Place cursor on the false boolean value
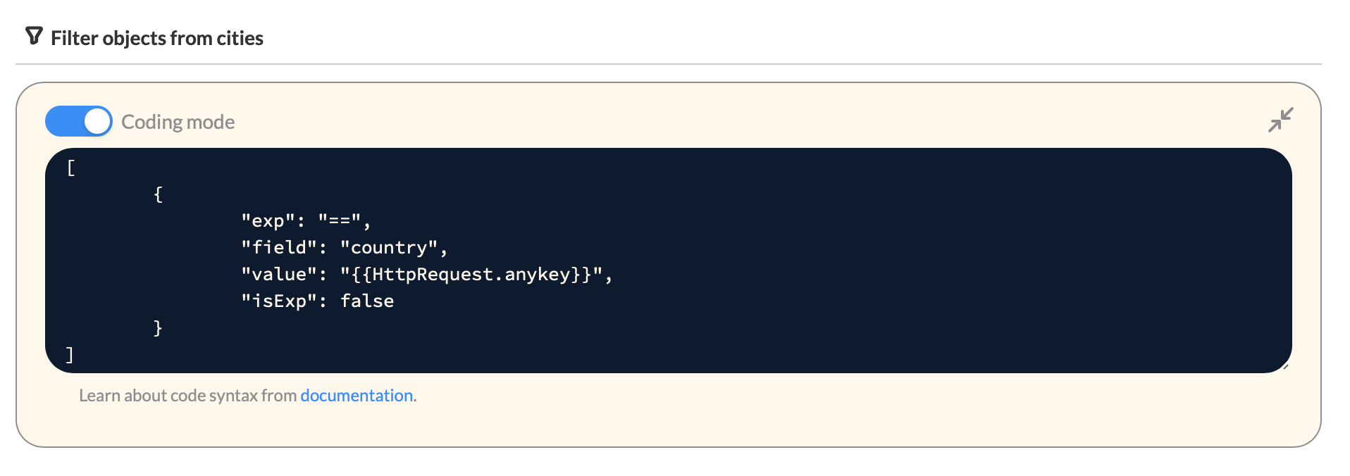This screenshot has height=476, width=1350. click(x=367, y=301)
